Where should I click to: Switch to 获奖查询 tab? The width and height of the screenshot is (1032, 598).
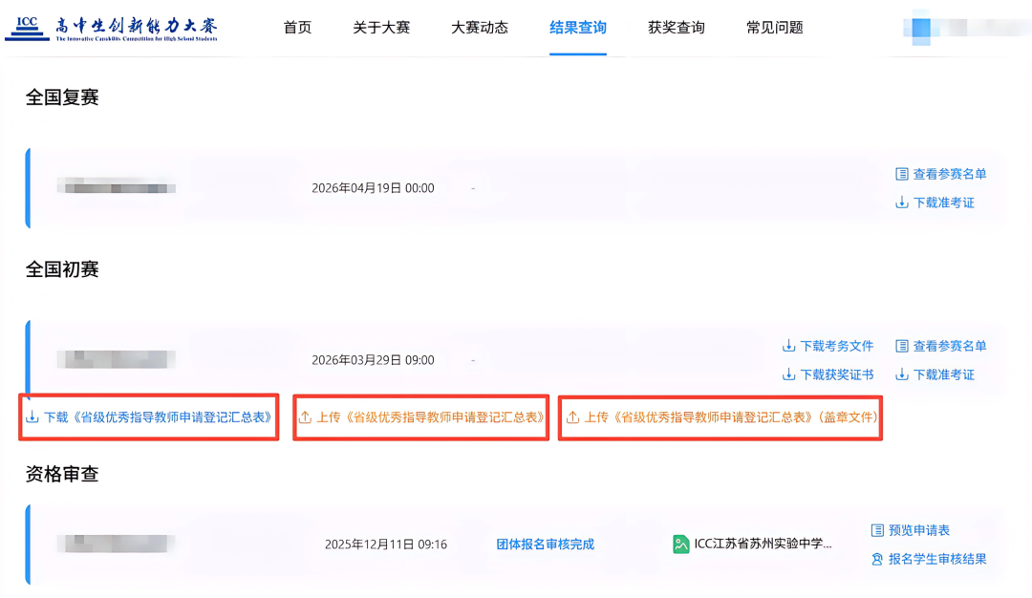click(677, 28)
